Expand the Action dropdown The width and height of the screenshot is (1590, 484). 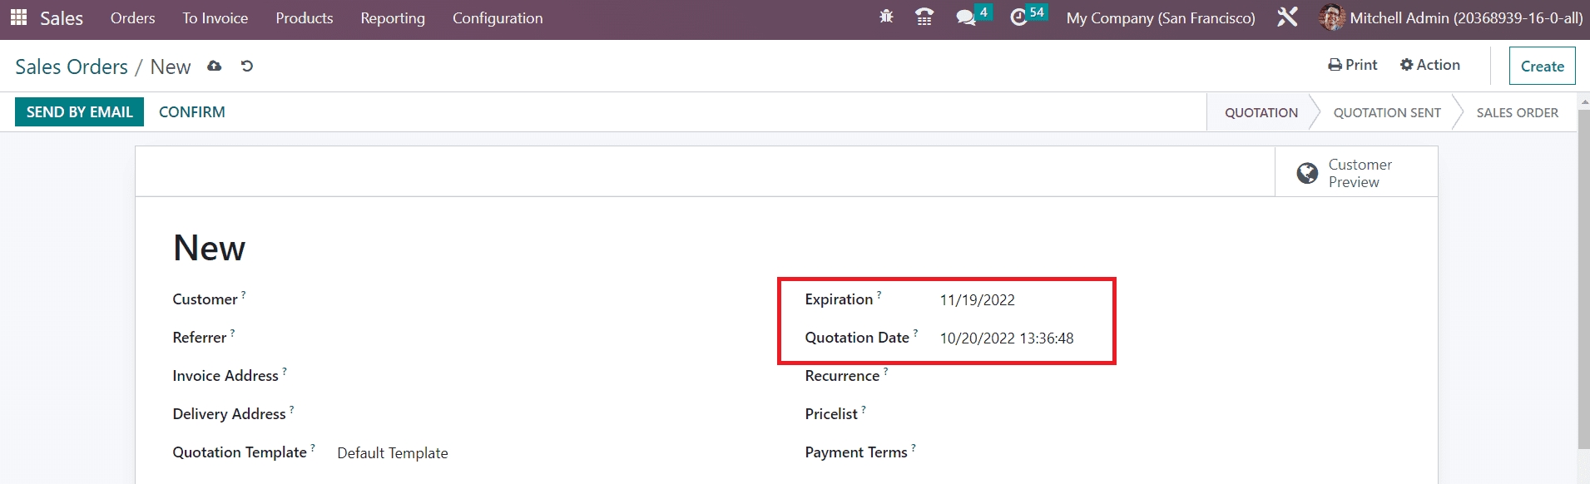click(1429, 65)
